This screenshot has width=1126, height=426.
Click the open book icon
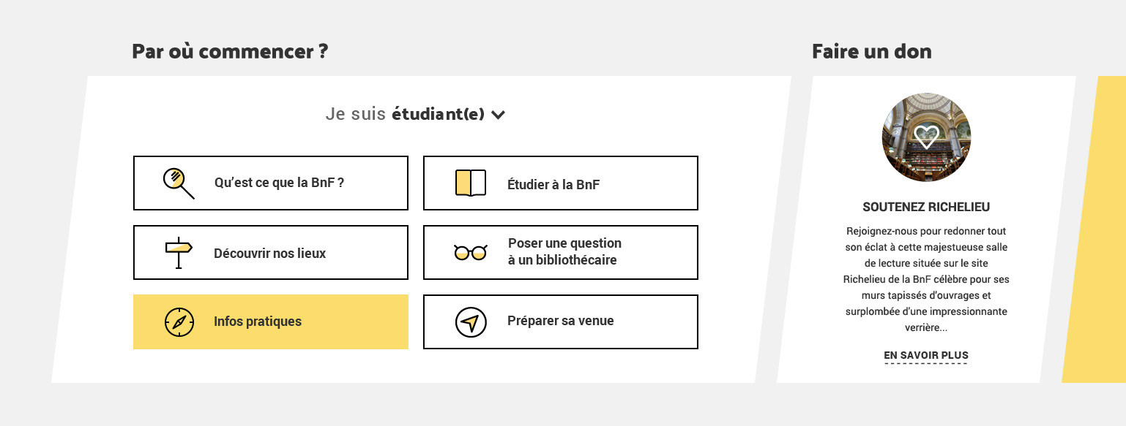coord(471,183)
